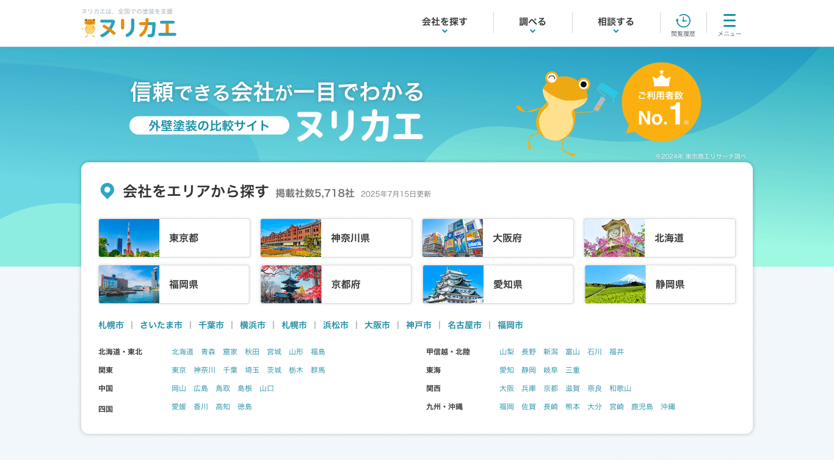Click the ご利用者数 No.1 badge

click(661, 102)
